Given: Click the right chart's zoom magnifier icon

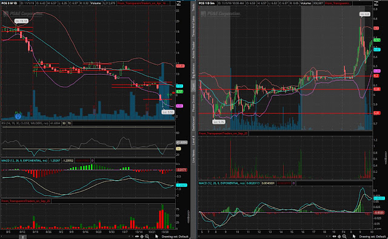Looking at the screenshot, I should click(344, 237).
